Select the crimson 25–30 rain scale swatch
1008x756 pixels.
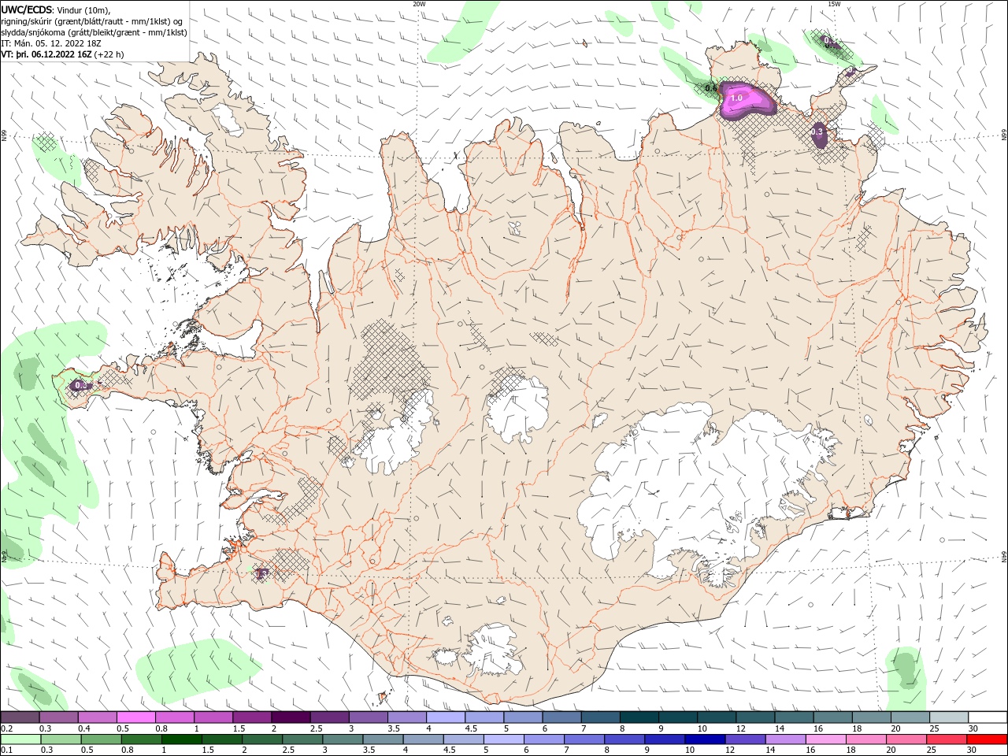[947, 739]
